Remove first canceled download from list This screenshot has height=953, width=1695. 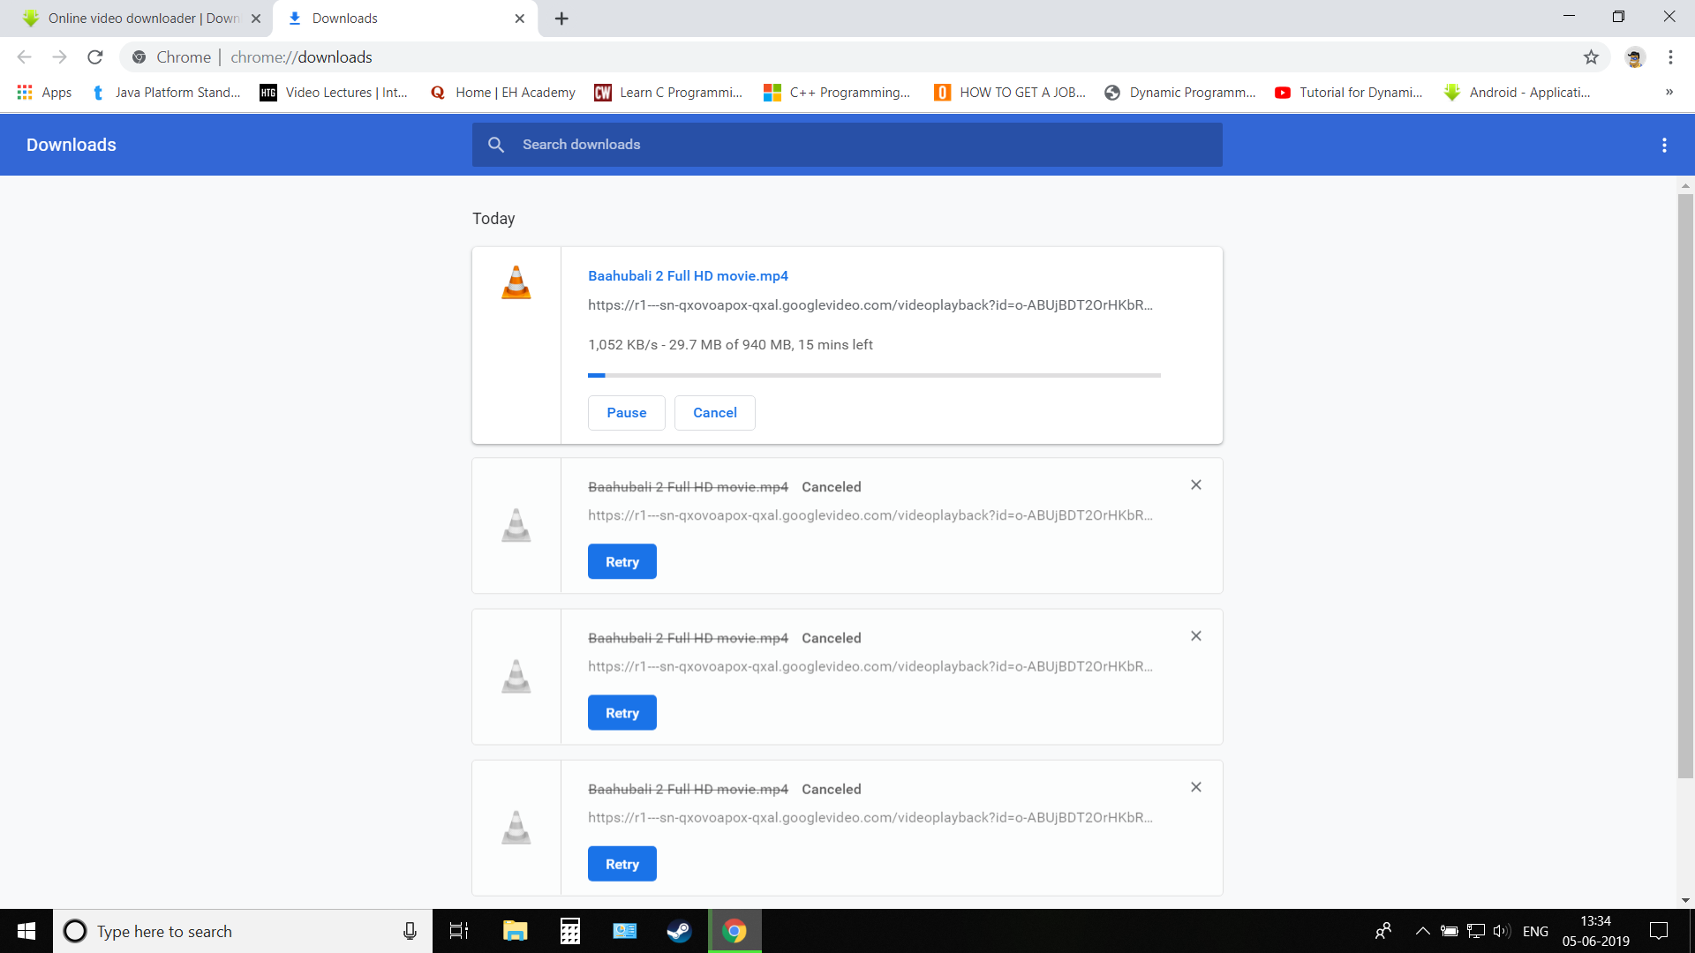1196,485
